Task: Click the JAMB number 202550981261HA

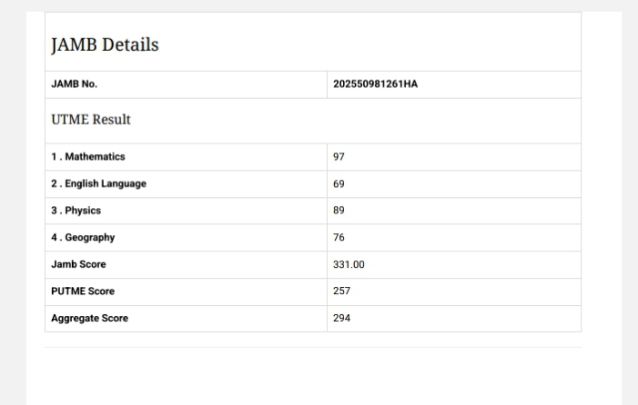Action: tap(376, 84)
